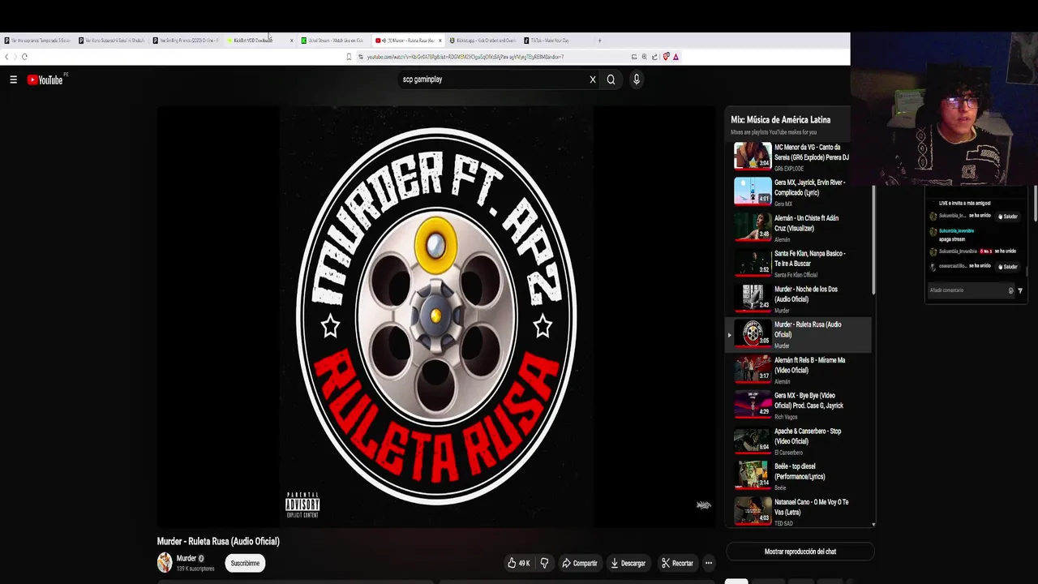
Task: Open the three-dot more actions menu
Action: point(708,563)
